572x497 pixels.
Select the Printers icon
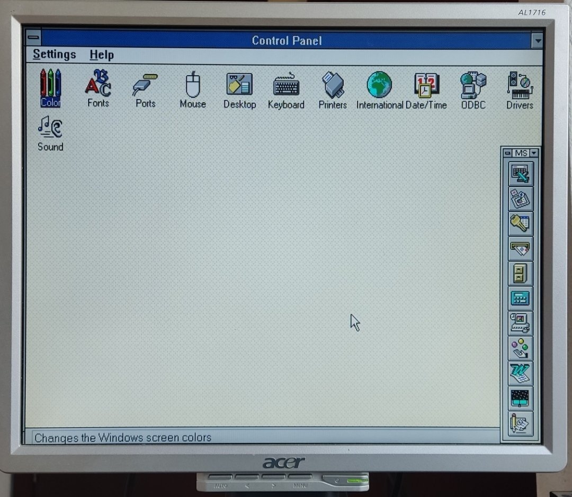click(332, 91)
